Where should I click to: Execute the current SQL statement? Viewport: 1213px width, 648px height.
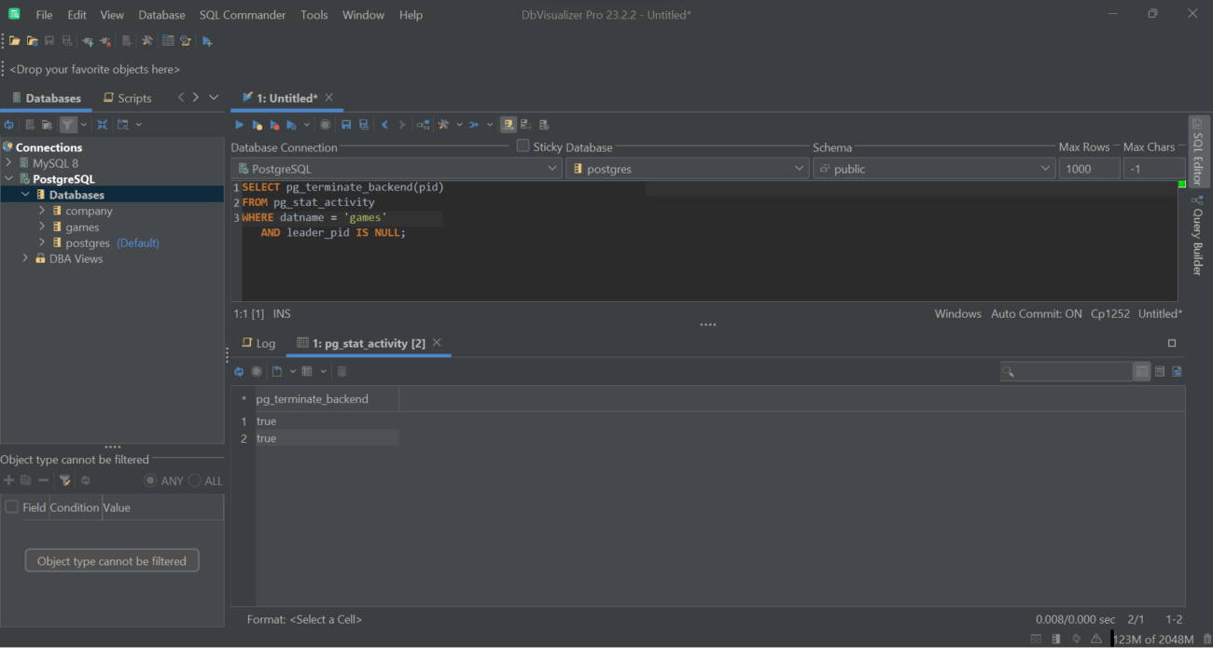(x=239, y=124)
